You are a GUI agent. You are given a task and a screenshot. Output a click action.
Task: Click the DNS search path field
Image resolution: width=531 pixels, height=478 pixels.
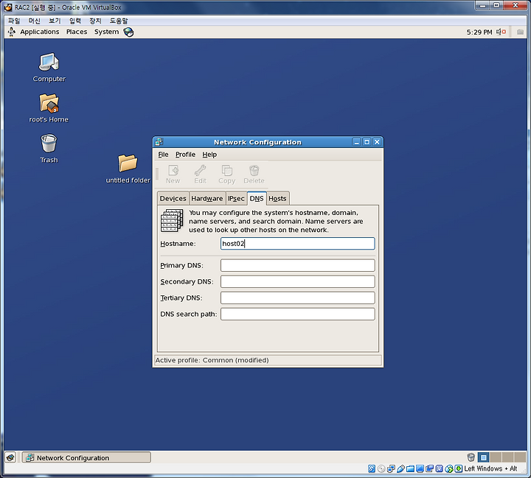[298, 314]
